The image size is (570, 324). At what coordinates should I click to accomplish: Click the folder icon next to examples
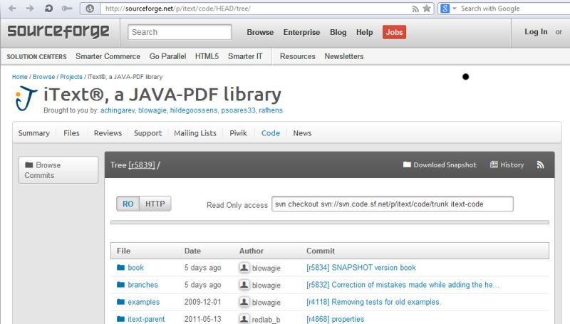click(x=120, y=301)
